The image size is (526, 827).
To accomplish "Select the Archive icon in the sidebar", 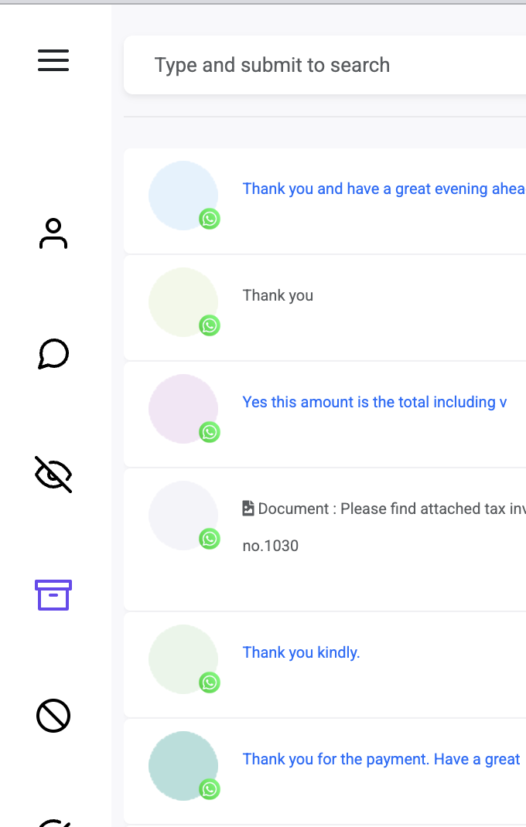I will point(53,595).
